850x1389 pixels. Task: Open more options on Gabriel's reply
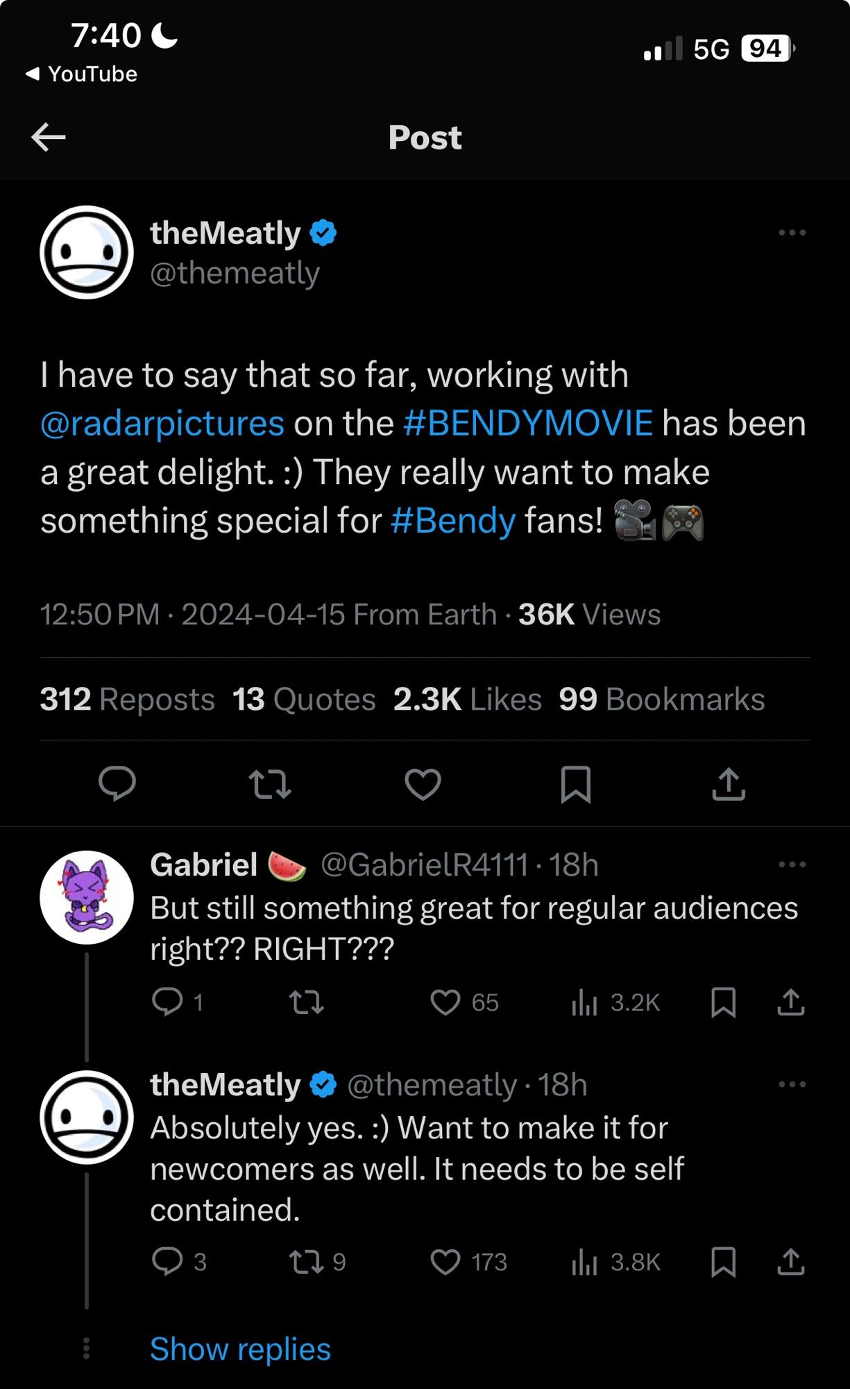(x=792, y=863)
